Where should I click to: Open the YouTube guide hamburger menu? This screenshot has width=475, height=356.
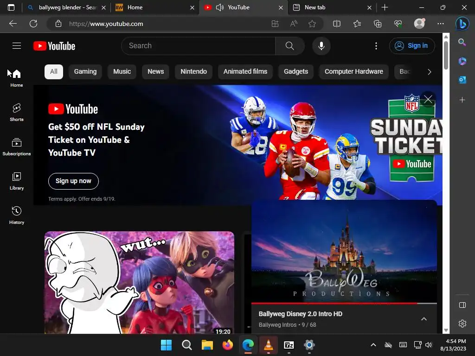(17, 46)
